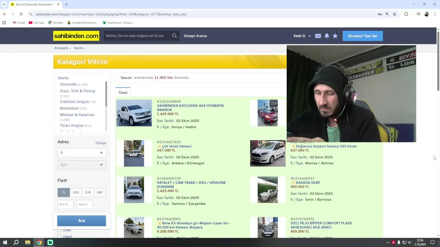Viewport: 440px width, 247px height.
Task: Click the Ara search button
Action: (x=81, y=221)
